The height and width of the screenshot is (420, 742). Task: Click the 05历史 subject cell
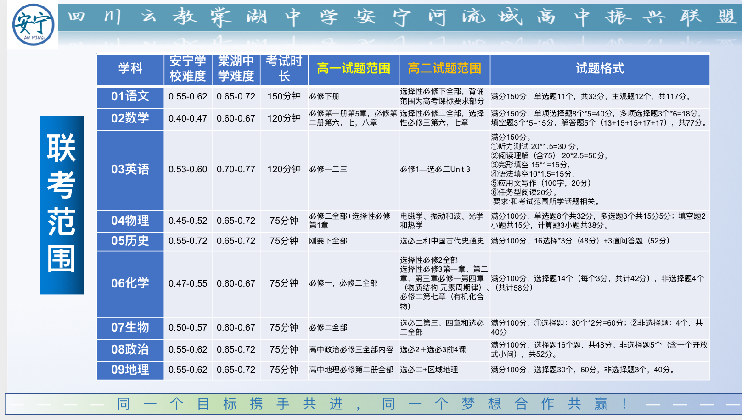(x=130, y=242)
